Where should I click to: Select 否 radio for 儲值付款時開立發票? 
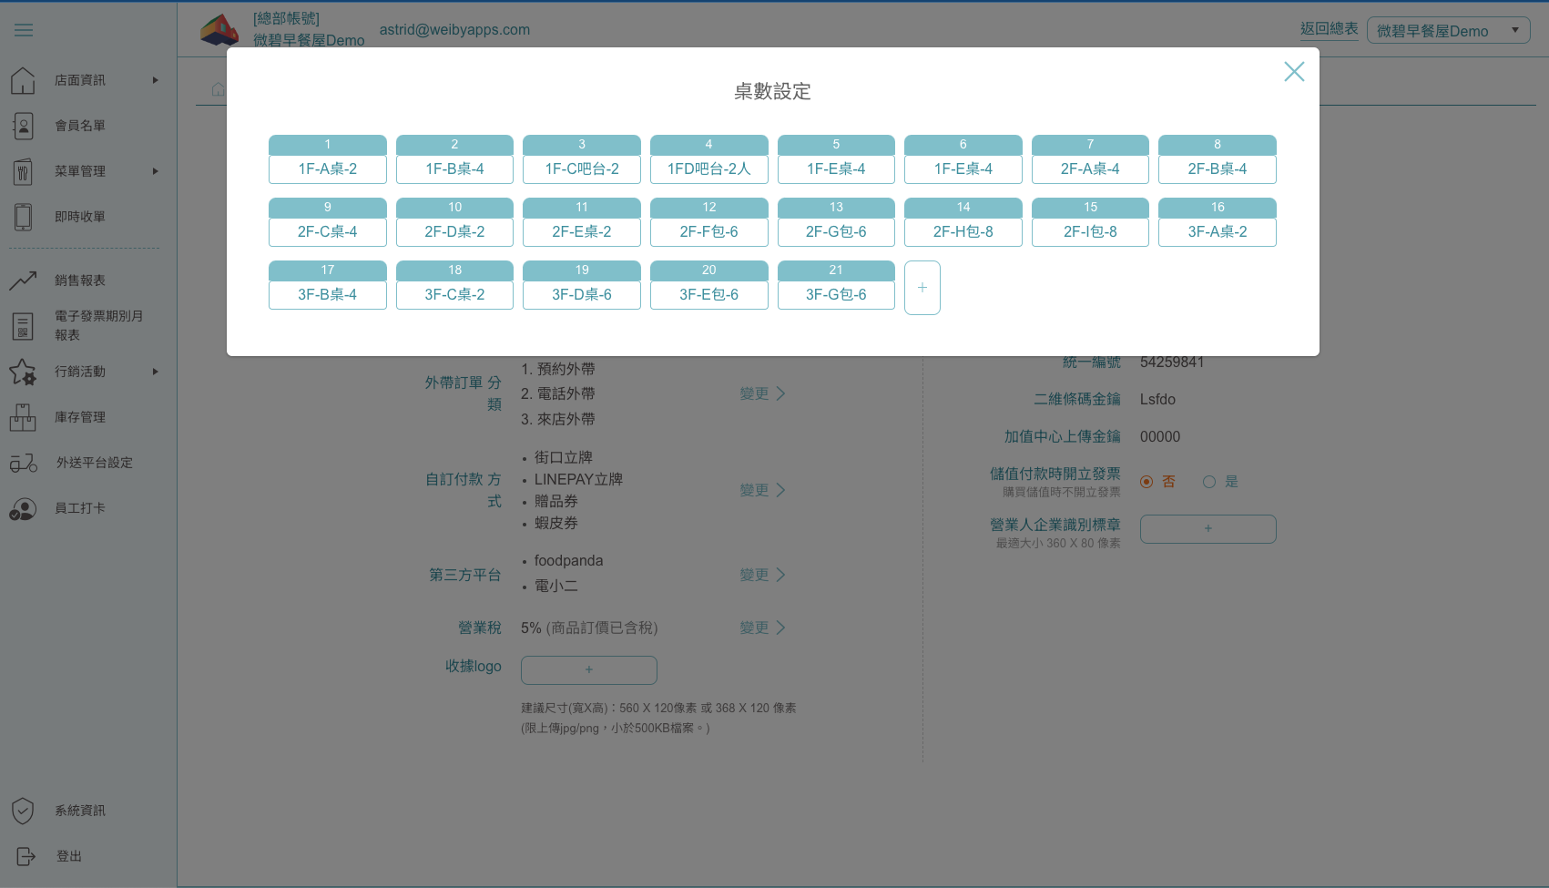click(1146, 482)
